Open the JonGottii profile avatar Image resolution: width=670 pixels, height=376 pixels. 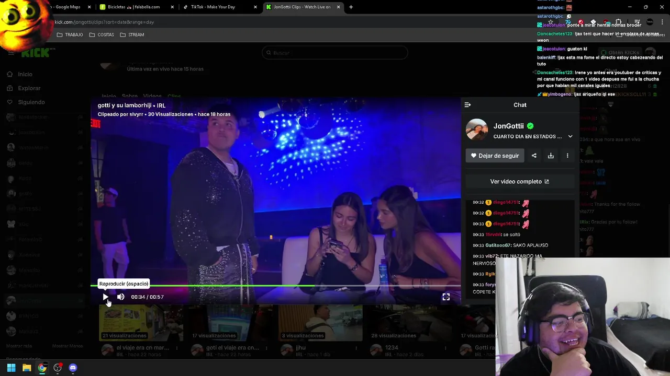click(x=477, y=130)
